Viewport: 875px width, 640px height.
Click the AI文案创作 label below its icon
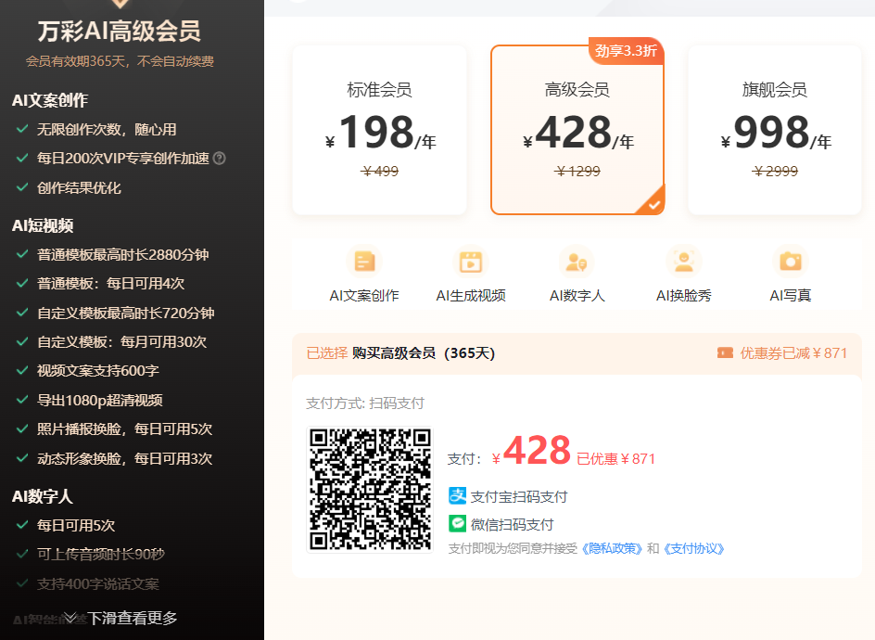364,296
